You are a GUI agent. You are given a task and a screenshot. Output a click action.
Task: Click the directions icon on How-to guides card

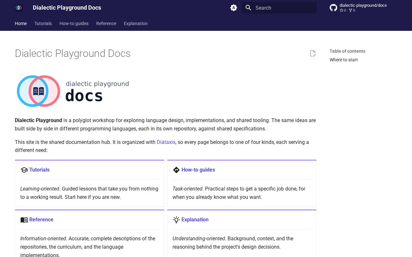pyautogui.click(x=176, y=170)
